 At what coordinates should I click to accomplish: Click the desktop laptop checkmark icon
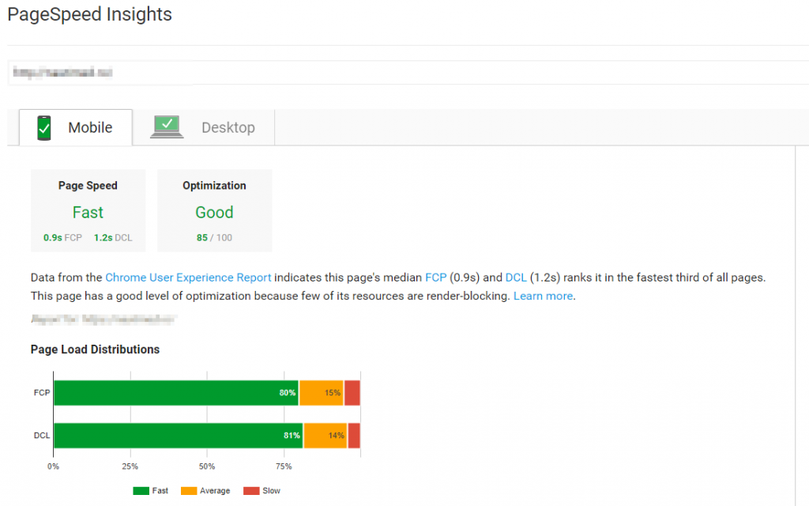click(167, 127)
